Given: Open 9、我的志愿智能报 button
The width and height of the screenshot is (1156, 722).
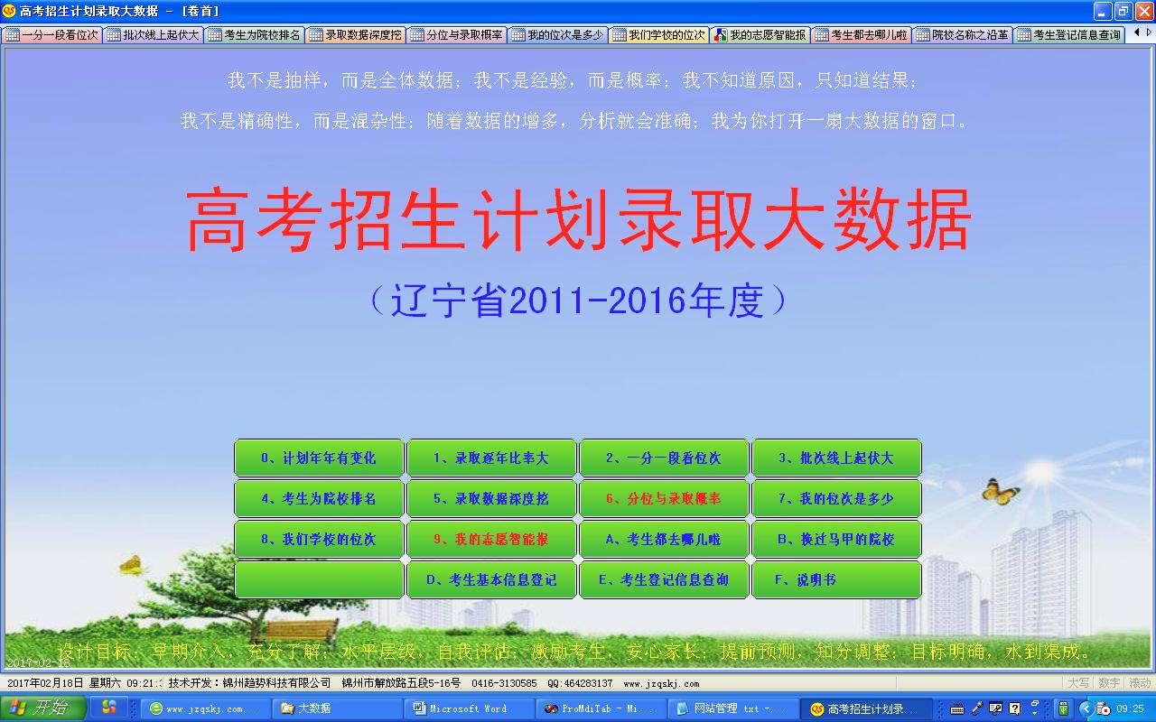Looking at the screenshot, I should tap(491, 539).
